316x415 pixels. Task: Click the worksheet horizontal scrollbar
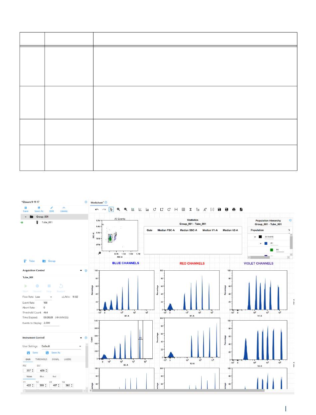click(x=178, y=390)
